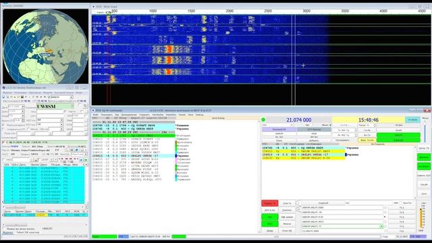Click the Rx=Tx button
Image resolution: width=432 pixels, height=243 pixels.
point(367,135)
